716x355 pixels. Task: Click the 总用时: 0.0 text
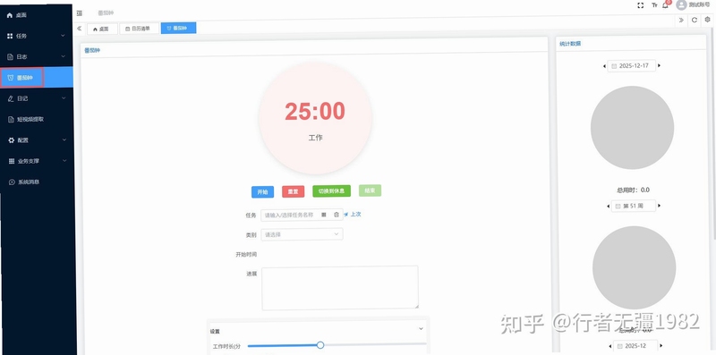coord(633,190)
